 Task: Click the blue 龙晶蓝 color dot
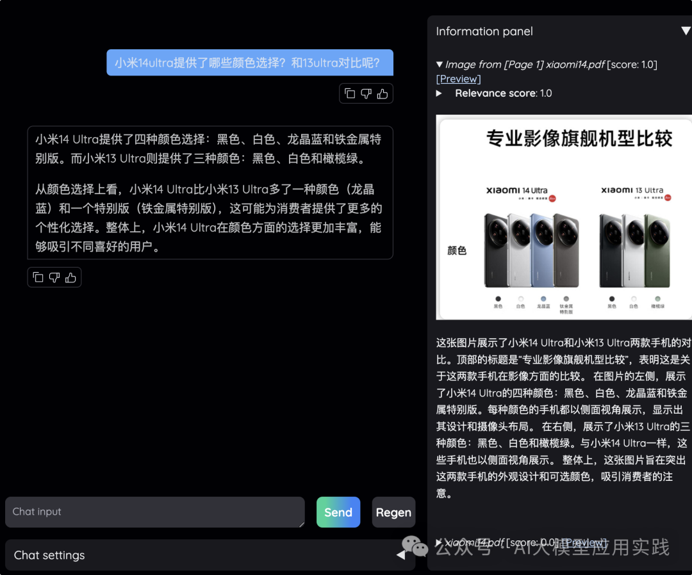pos(543,299)
